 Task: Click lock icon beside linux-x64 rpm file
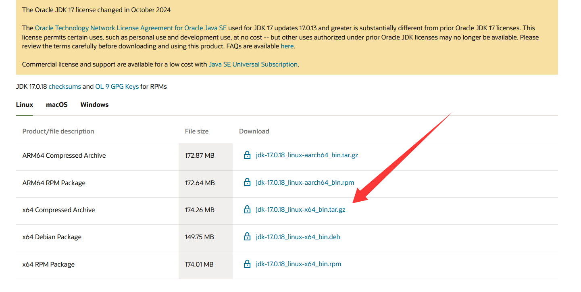click(x=247, y=264)
